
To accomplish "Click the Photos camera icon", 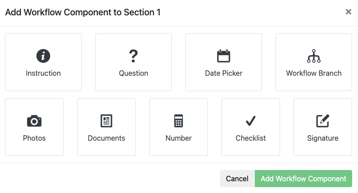I will tap(34, 121).
